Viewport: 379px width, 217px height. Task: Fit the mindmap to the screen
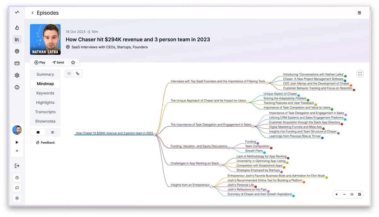(x=352, y=194)
